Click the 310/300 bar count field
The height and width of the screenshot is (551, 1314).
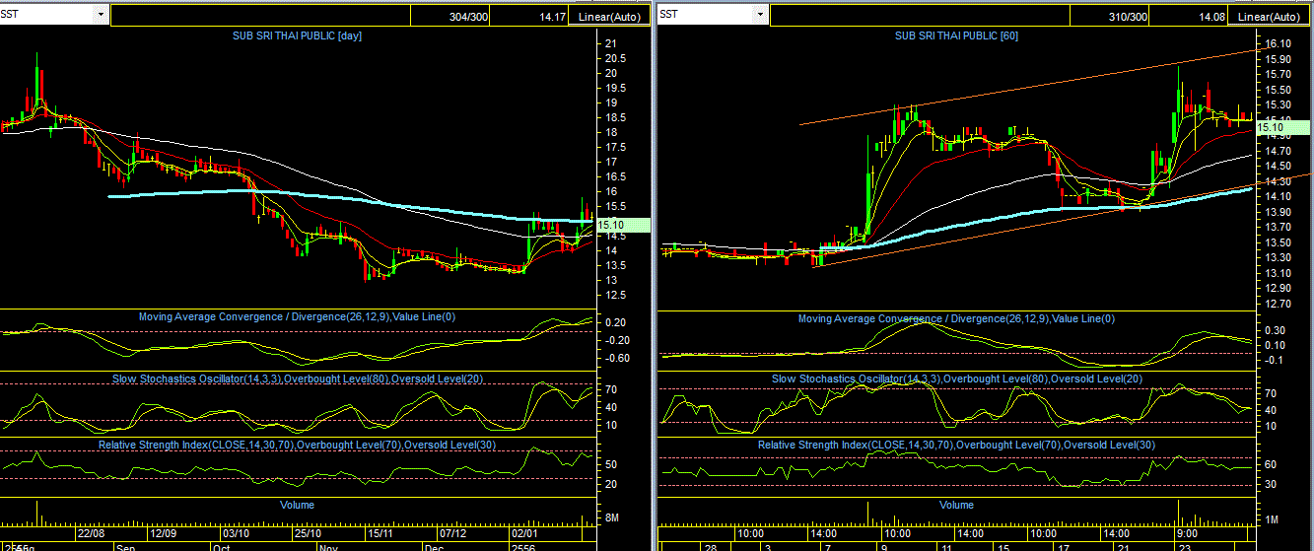(x=1109, y=16)
